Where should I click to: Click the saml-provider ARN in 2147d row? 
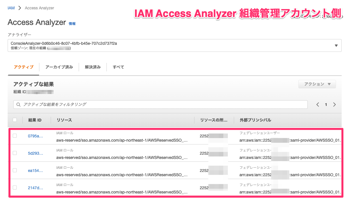pos(290,192)
